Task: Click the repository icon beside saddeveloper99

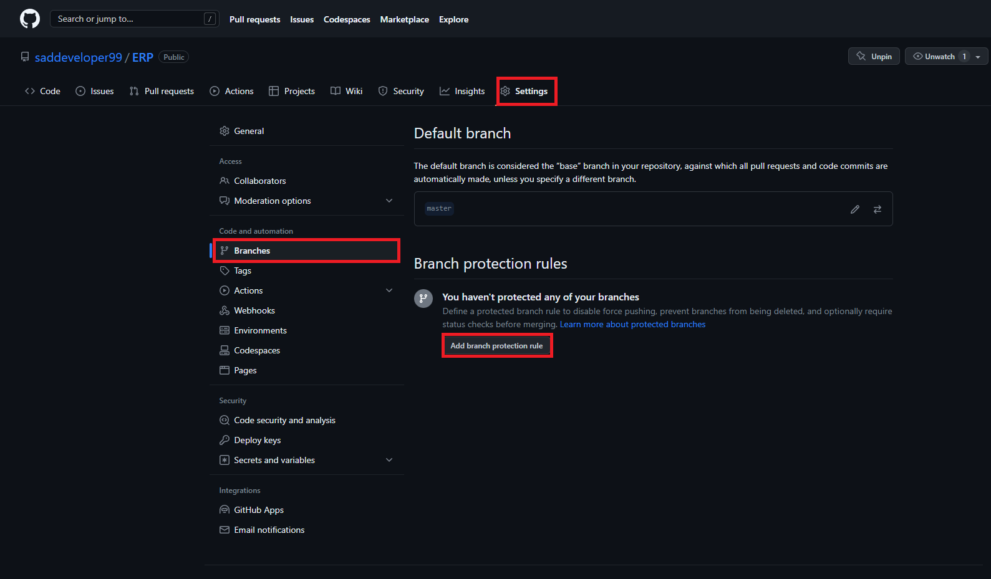Action: tap(25, 57)
